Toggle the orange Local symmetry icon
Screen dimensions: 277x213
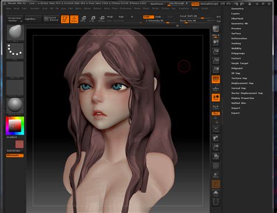pyautogui.click(x=216, y=98)
